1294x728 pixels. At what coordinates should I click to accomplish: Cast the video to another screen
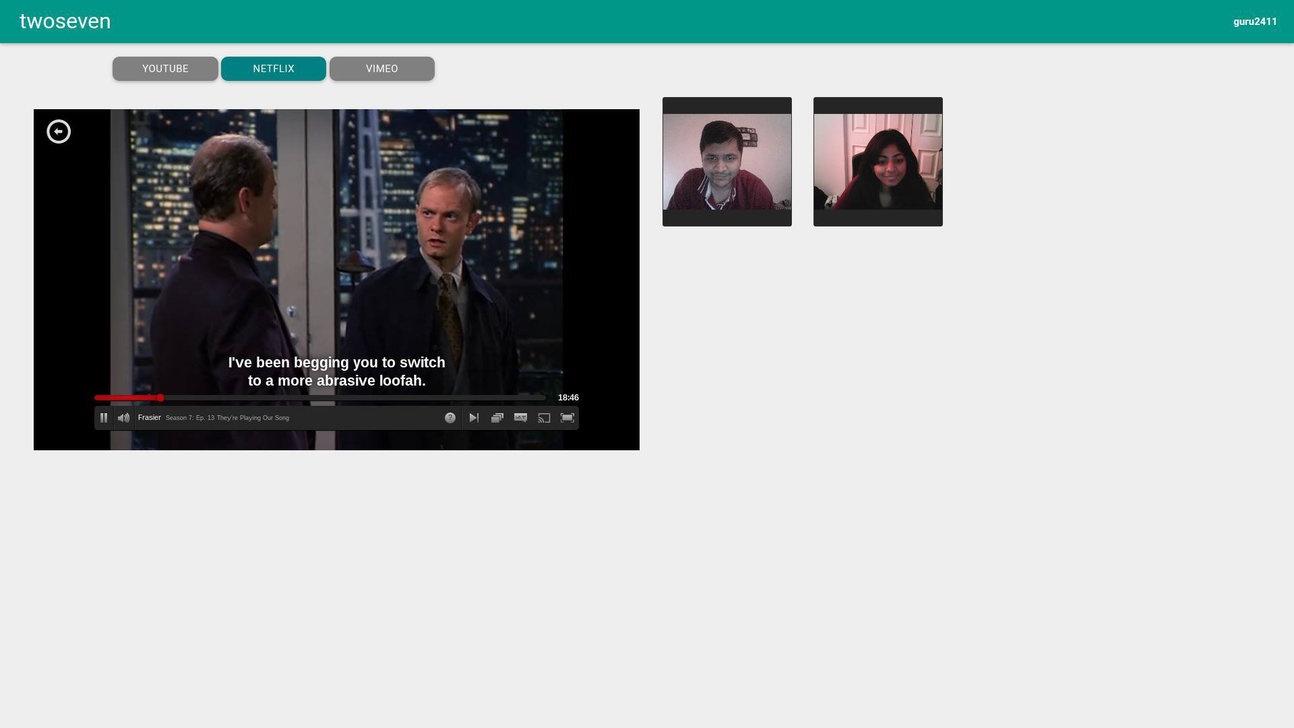pos(544,417)
